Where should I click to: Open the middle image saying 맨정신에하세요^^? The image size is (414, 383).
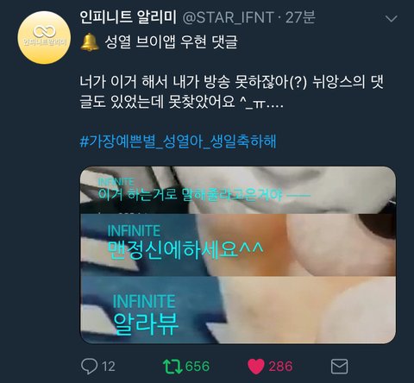point(238,245)
